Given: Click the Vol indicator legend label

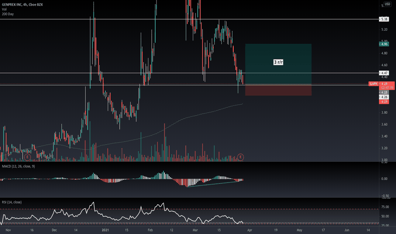Looking at the screenshot, I should 4,9.
